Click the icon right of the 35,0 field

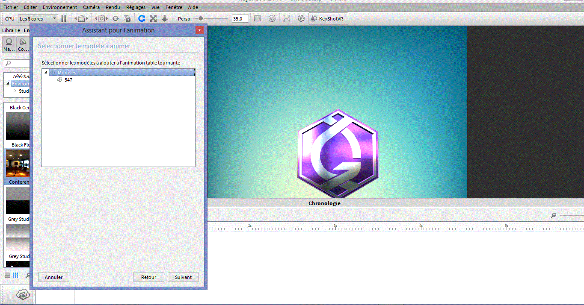tap(258, 18)
